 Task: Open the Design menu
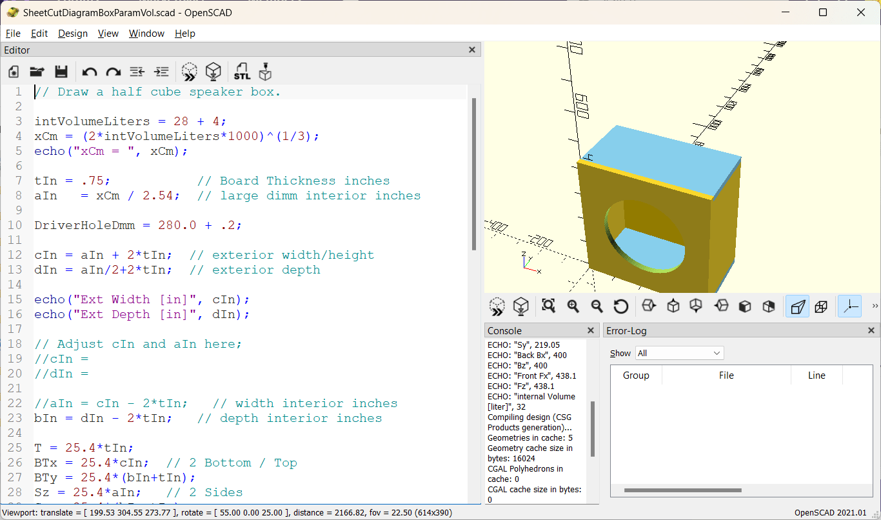[73, 34]
